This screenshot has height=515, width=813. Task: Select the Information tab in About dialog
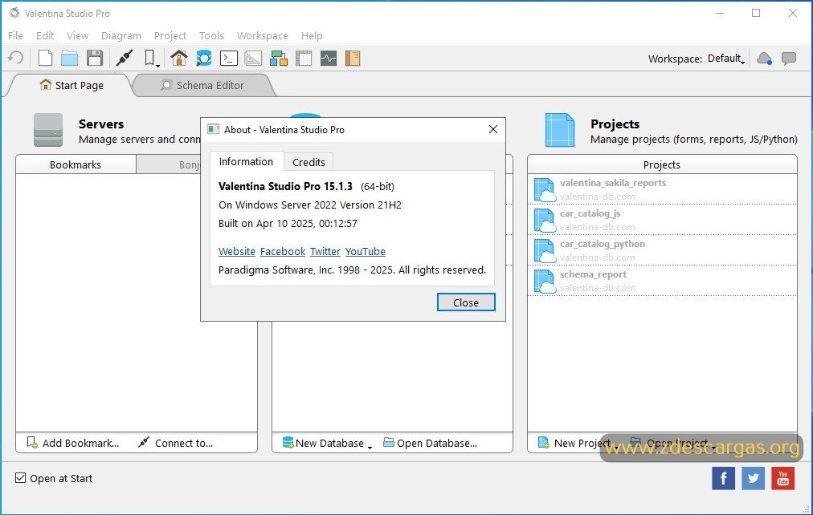[x=247, y=161]
